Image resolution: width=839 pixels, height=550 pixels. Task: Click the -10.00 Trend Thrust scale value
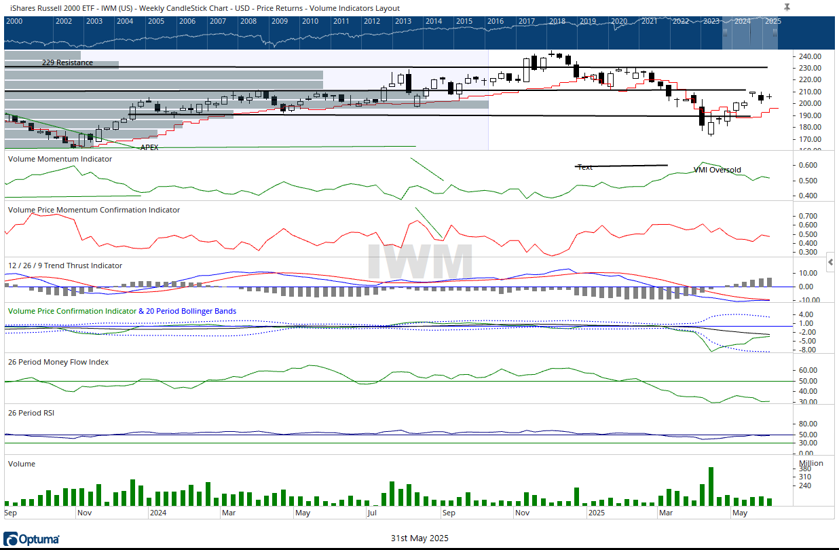point(810,300)
